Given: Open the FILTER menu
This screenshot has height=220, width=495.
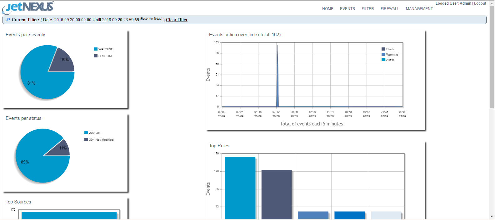Looking at the screenshot, I should coord(368,9).
